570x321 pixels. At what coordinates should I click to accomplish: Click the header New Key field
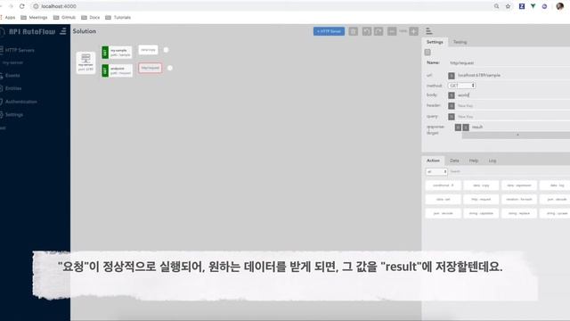tap(513, 106)
